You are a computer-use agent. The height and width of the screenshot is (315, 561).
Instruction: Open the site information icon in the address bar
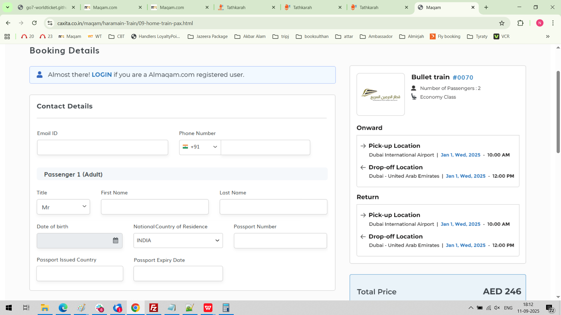point(50,23)
